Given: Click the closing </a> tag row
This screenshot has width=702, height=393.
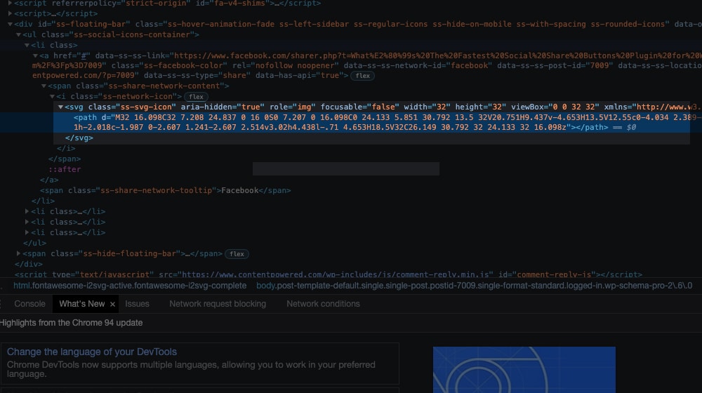Looking at the screenshot, I should tap(49, 180).
